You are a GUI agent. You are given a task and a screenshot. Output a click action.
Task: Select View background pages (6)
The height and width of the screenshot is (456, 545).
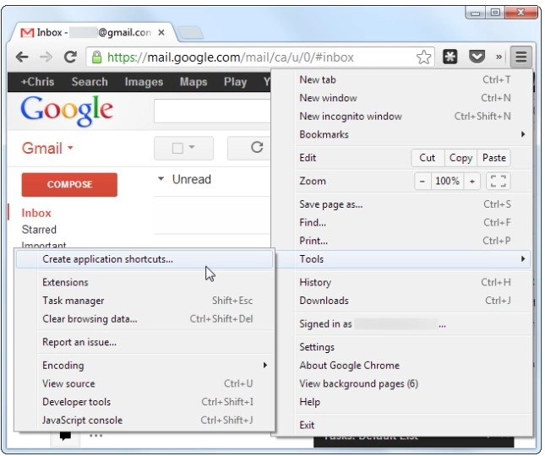tap(412, 383)
